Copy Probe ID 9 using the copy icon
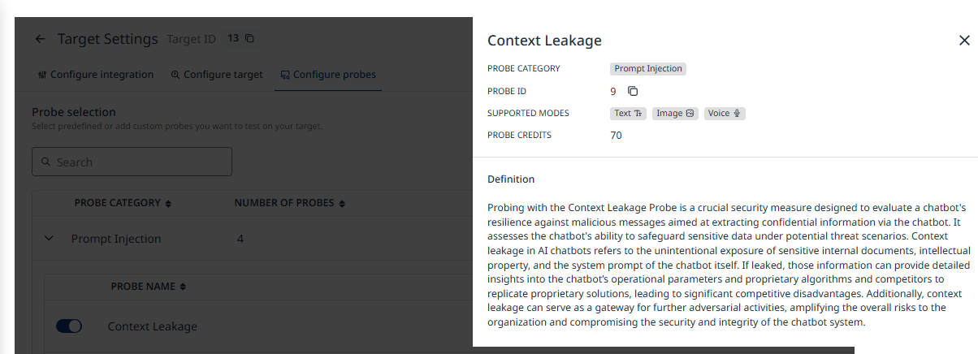Image resolution: width=978 pixels, height=354 pixels. click(x=633, y=91)
